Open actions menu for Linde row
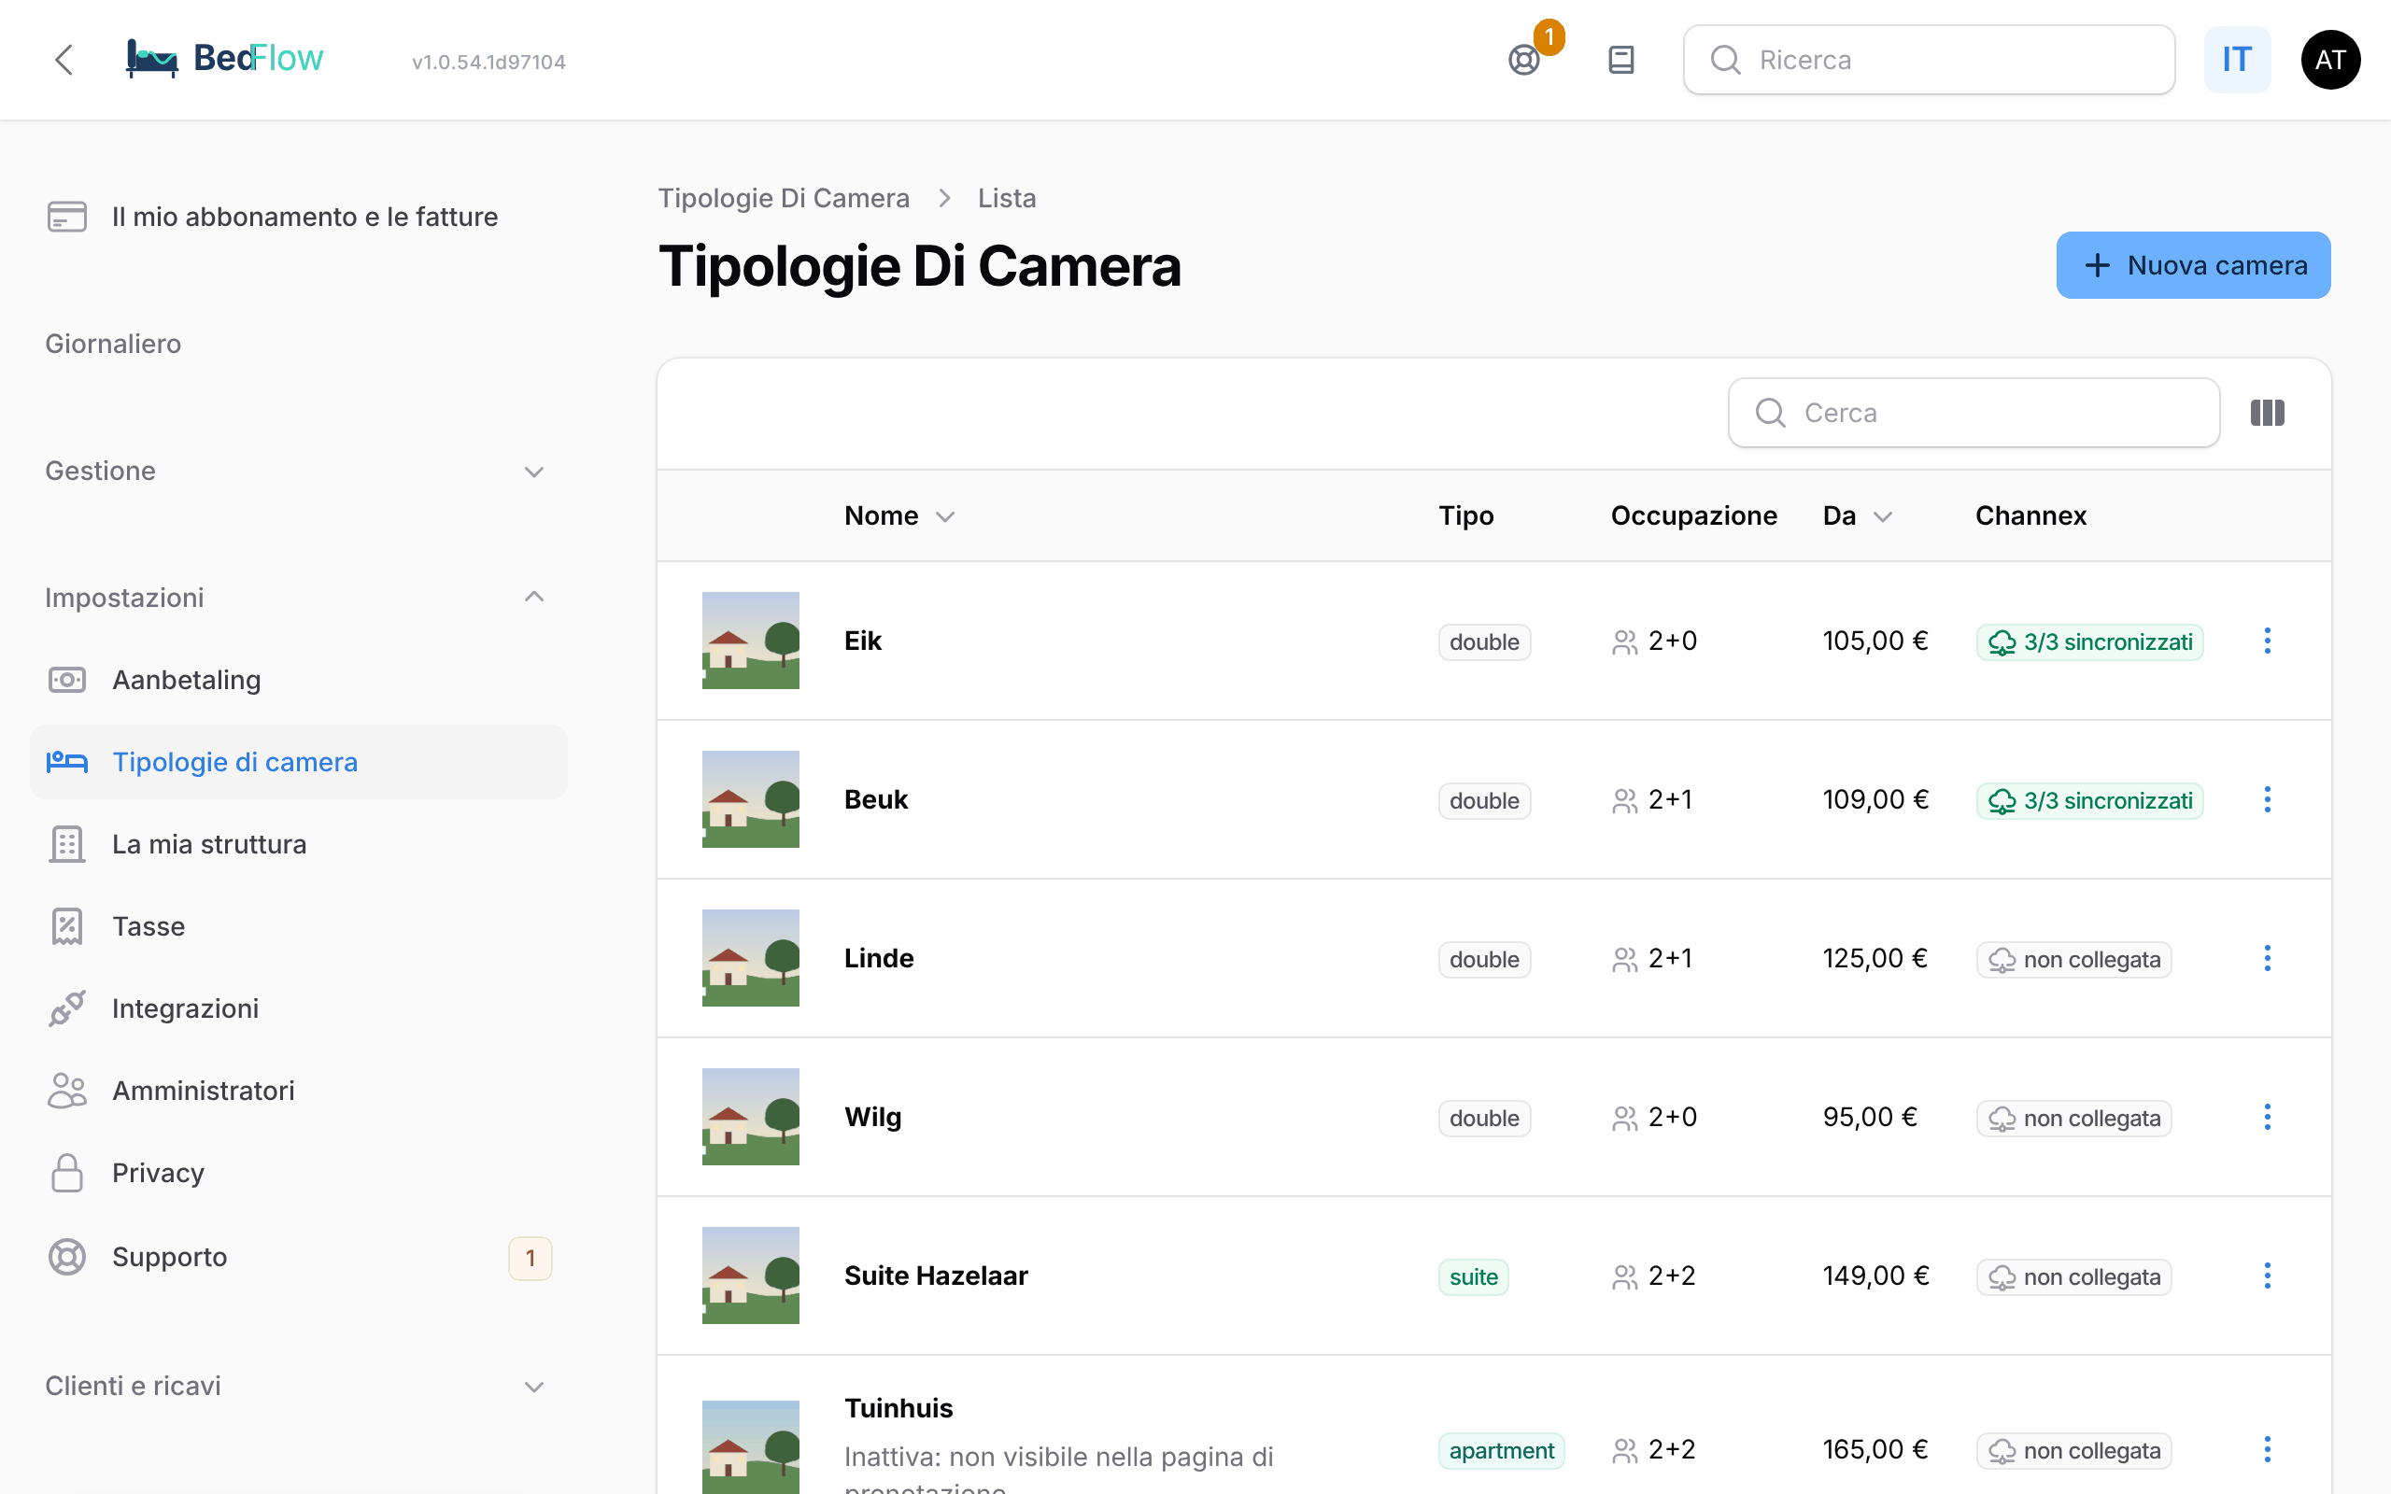Viewport: 2391px width, 1494px height. 2268,958
